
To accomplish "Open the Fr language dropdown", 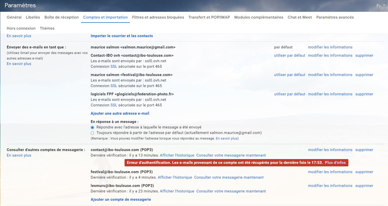I will click(380, 6).
